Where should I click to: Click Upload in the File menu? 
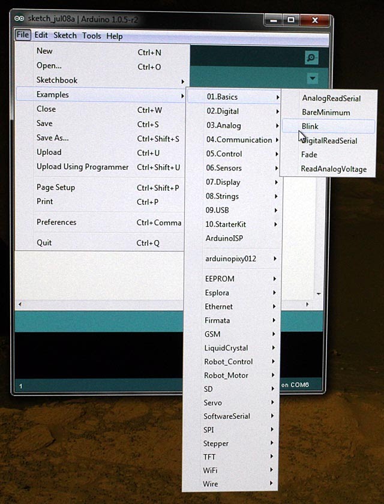(x=101, y=152)
